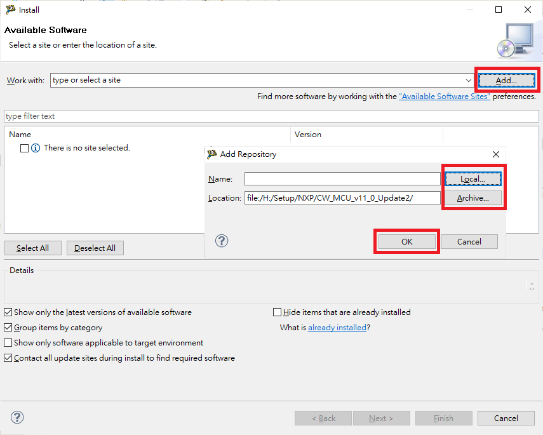
Task: Click the help icon in Add Repository dialog
Action: pos(222,241)
